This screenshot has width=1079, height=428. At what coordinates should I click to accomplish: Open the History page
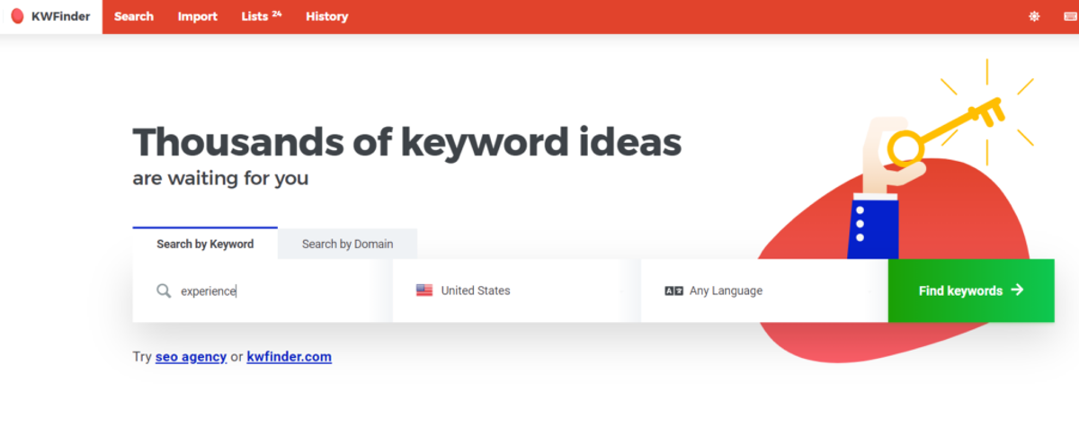click(327, 16)
